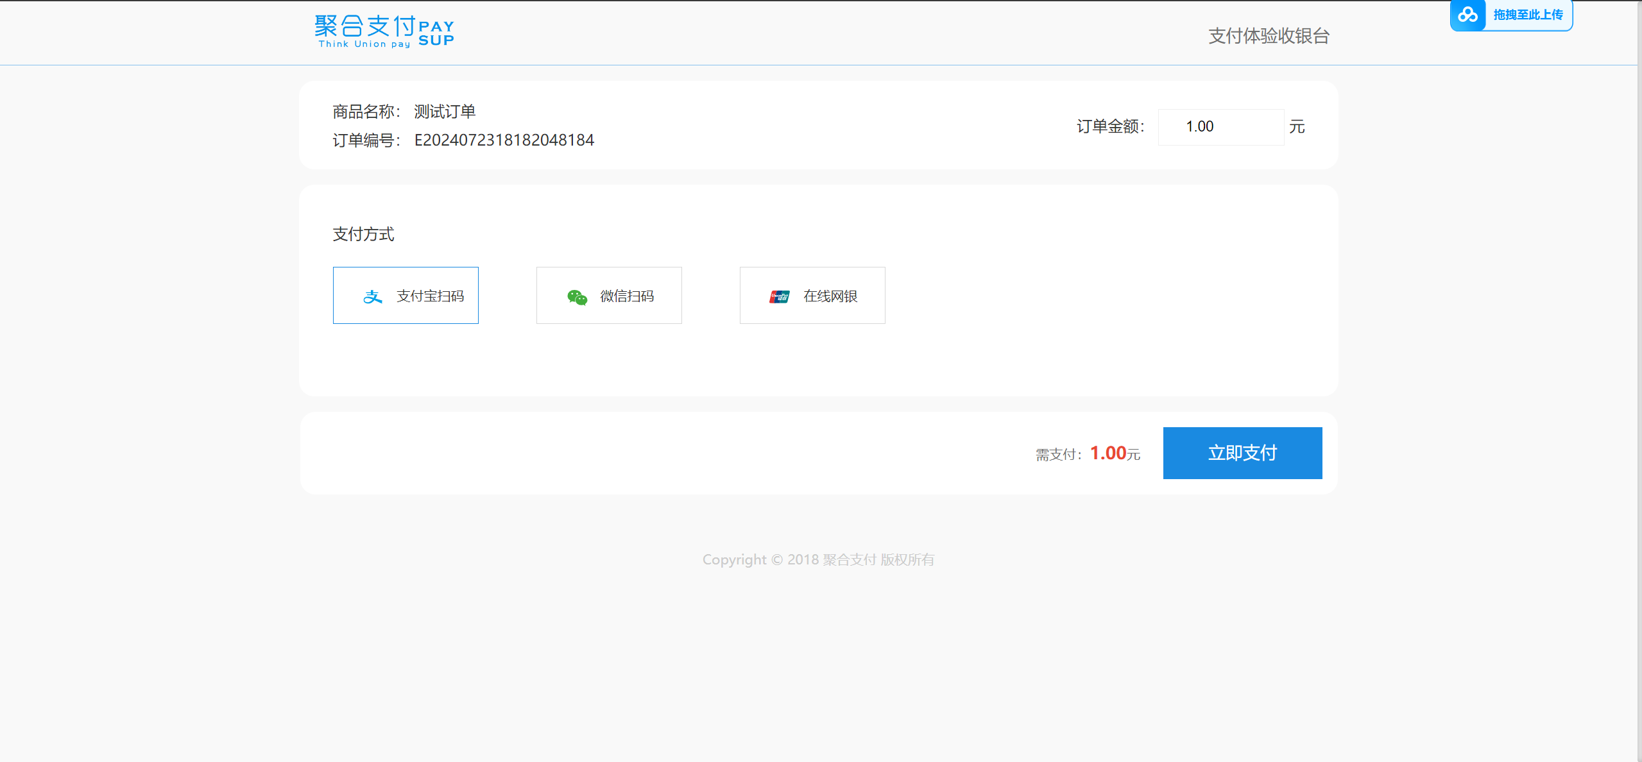Click the Alipay logo icon
This screenshot has height=762, width=1642.
click(x=373, y=296)
